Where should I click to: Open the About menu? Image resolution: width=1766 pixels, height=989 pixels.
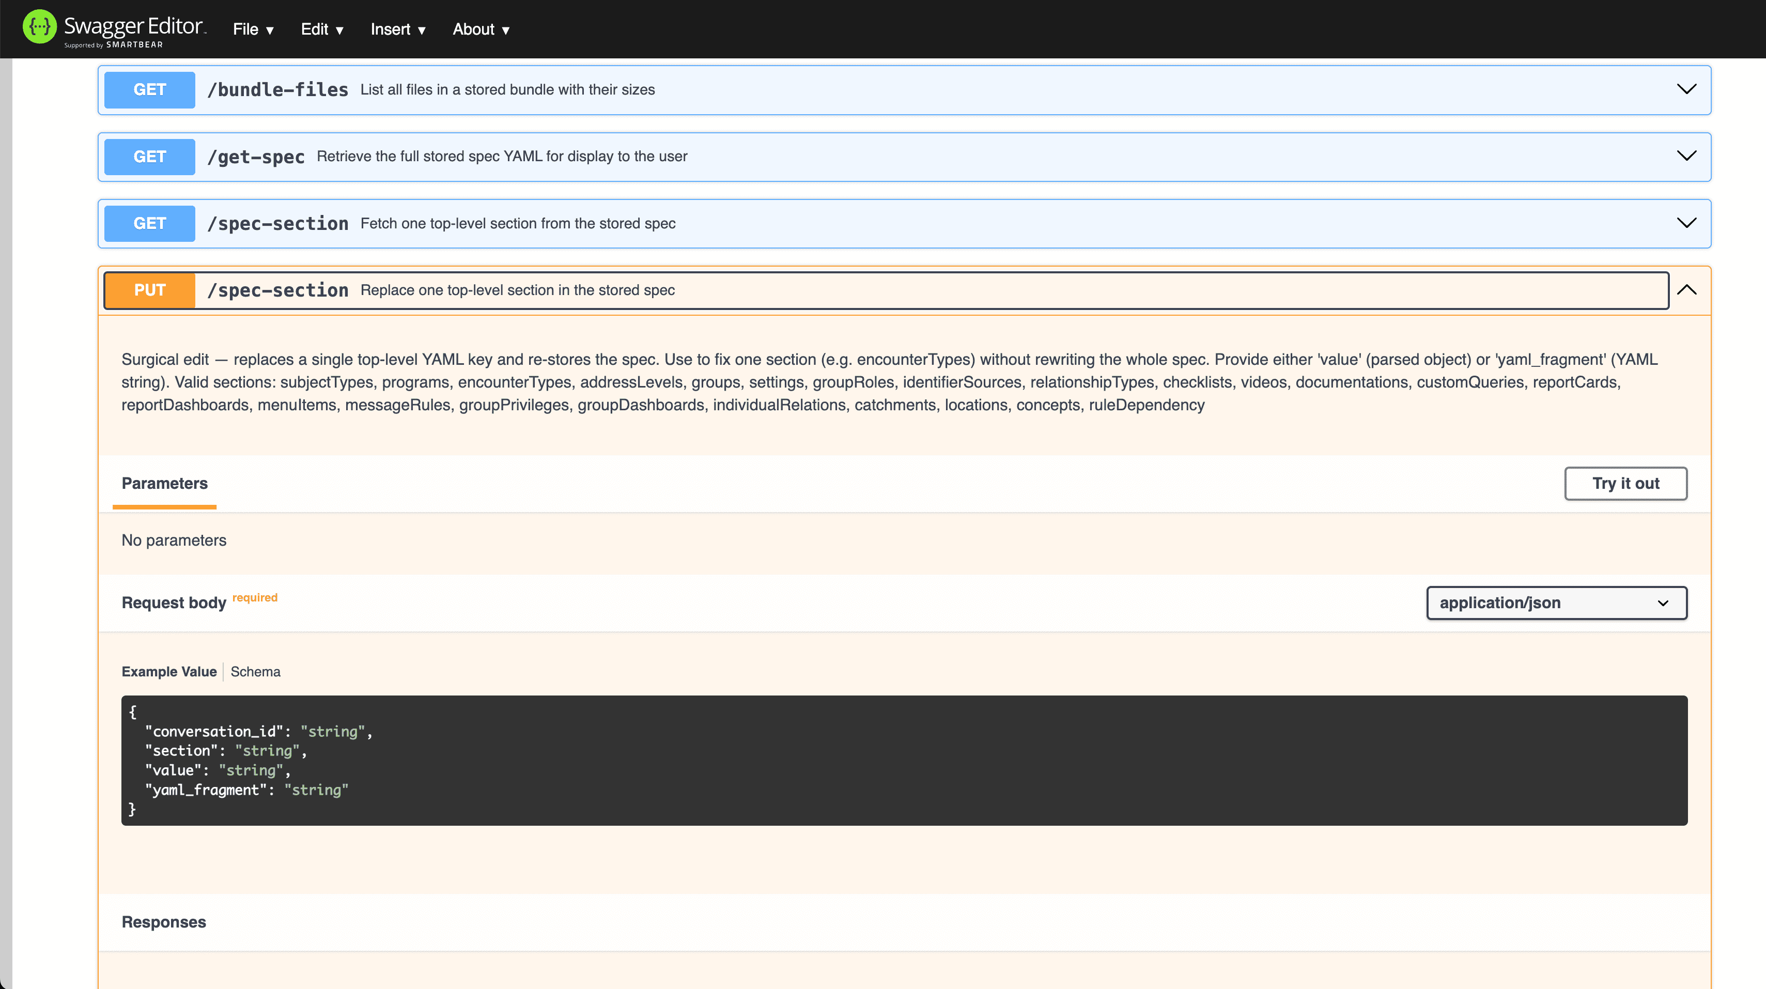pyautogui.click(x=481, y=29)
